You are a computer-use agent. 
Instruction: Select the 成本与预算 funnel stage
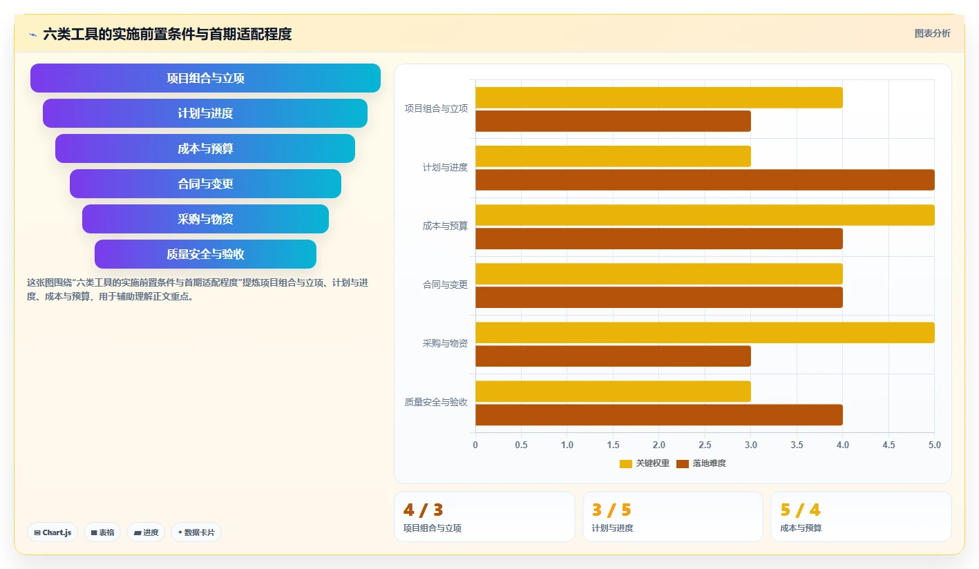(x=205, y=148)
